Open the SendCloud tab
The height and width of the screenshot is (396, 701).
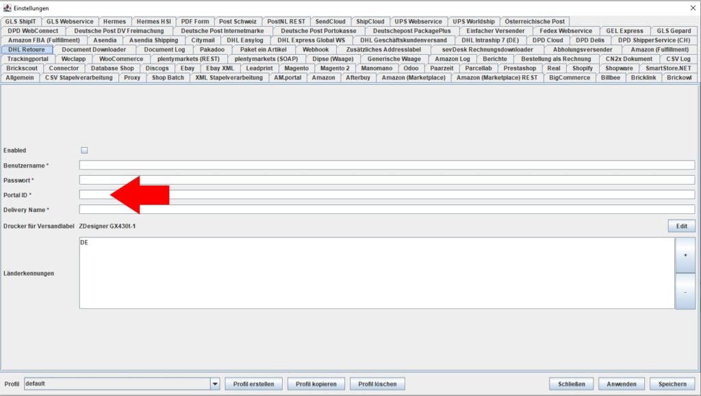pos(331,21)
